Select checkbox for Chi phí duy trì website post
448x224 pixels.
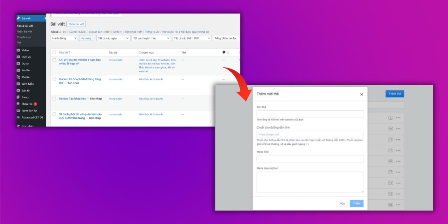[54, 60]
